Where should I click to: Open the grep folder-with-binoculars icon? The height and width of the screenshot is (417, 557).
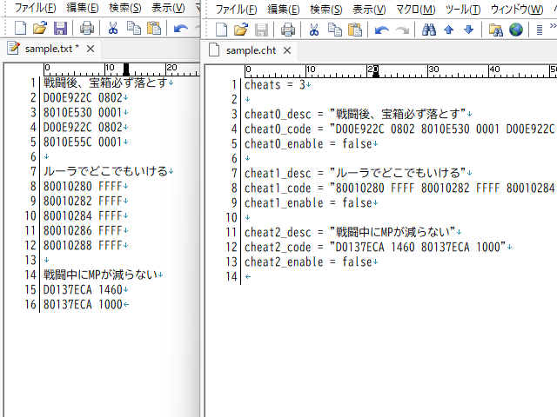tap(496, 30)
